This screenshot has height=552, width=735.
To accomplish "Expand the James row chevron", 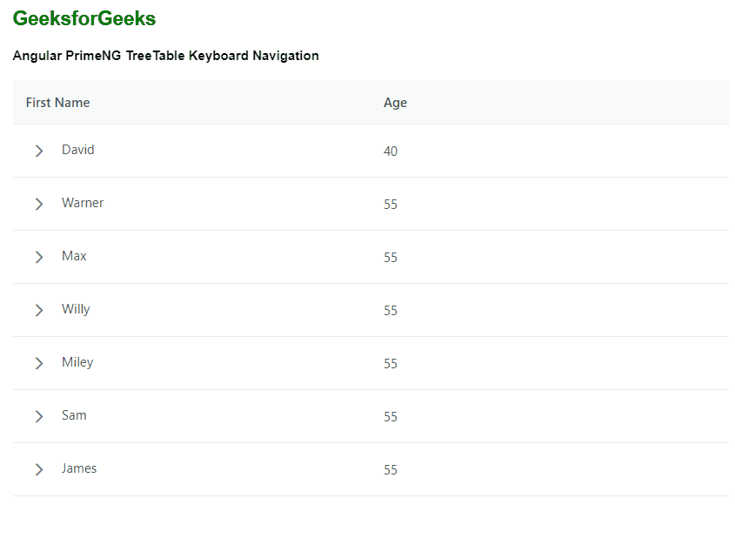I will 39,469.
